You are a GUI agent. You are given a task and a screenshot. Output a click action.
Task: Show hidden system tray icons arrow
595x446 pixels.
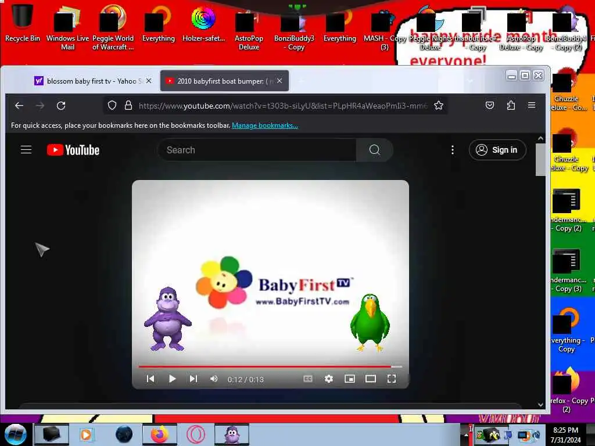pyautogui.click(x=467, y=435)
